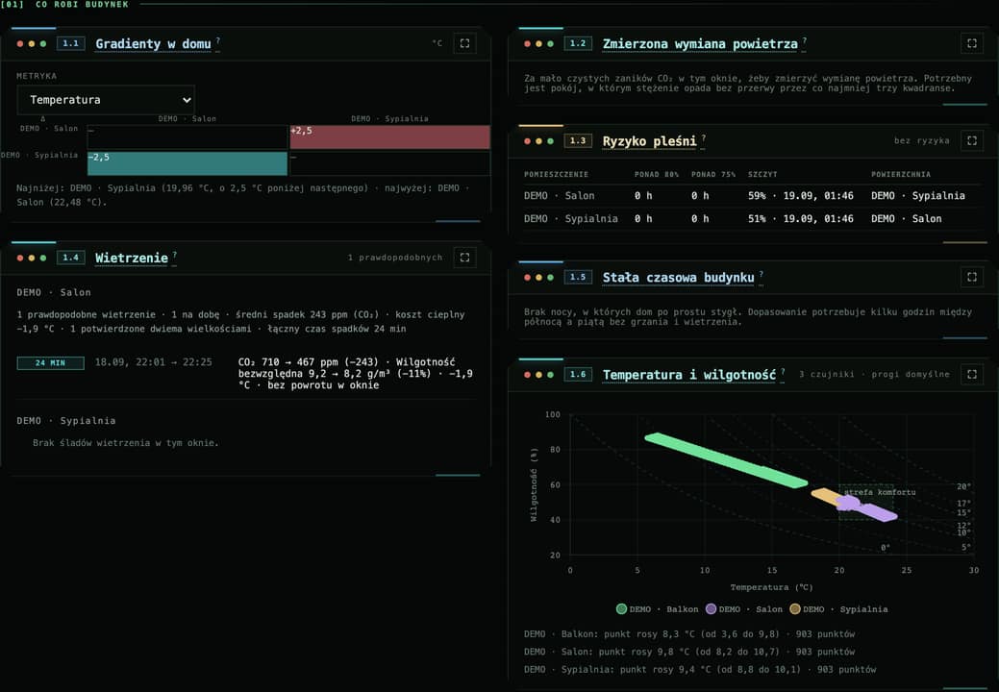This screenshot has width=999, height=692.
Task: Click the Temperatura i wilgotność title link
Action: 689,375
